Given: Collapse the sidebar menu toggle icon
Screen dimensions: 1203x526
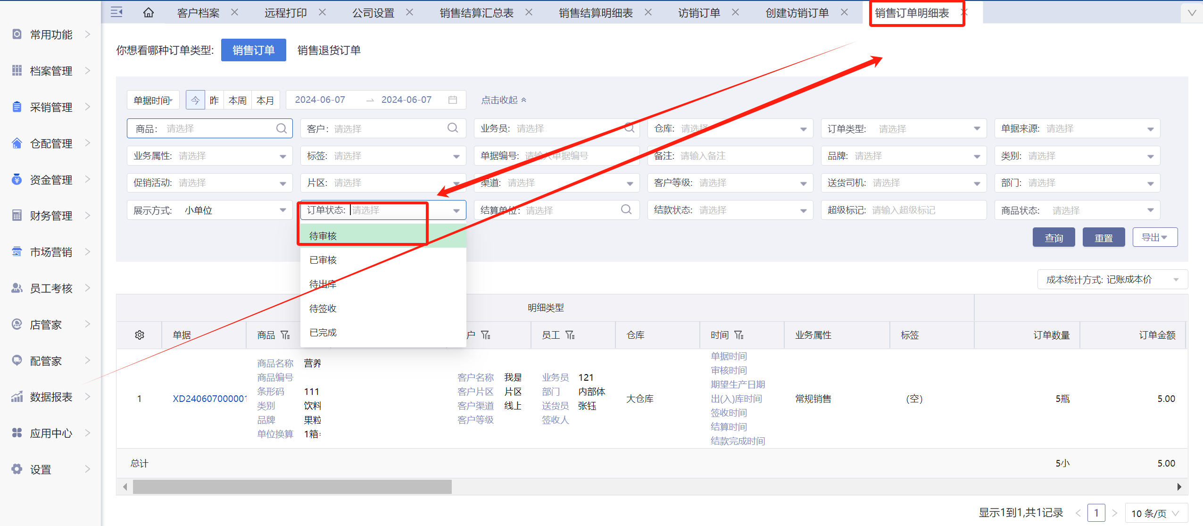Looking at the screenshot, I should click(116, 12).
